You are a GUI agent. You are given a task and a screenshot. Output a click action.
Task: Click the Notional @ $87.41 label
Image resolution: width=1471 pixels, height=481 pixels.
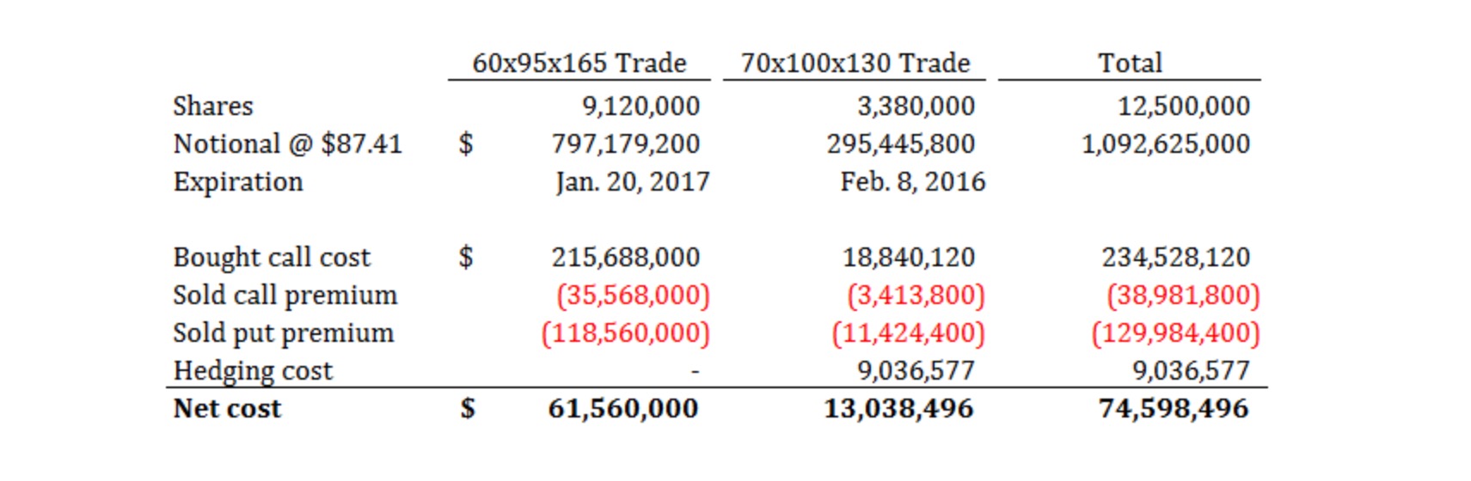point(287,143)
